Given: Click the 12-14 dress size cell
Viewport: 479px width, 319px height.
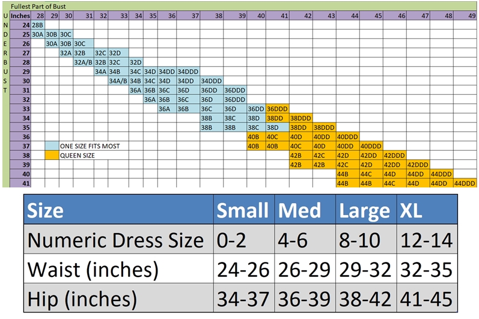Looking at the screenshot, I should pos(426,240).
